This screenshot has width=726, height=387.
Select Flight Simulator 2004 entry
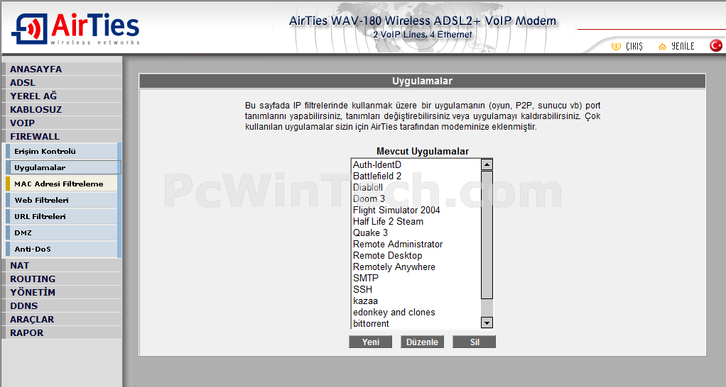[416, 210]
